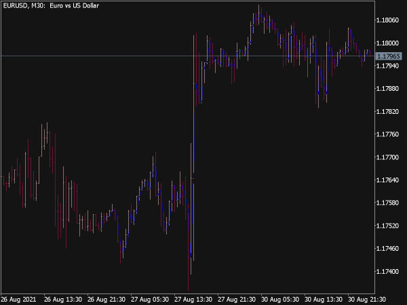Click the 1.17400 price scale label
Screen dimensions: 407x305
coord(387,272)
